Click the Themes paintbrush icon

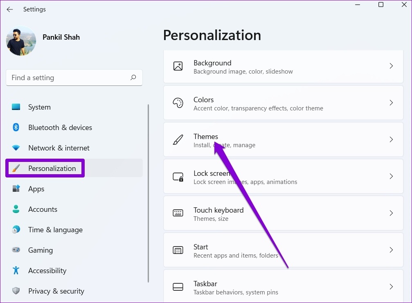point(178,140)
